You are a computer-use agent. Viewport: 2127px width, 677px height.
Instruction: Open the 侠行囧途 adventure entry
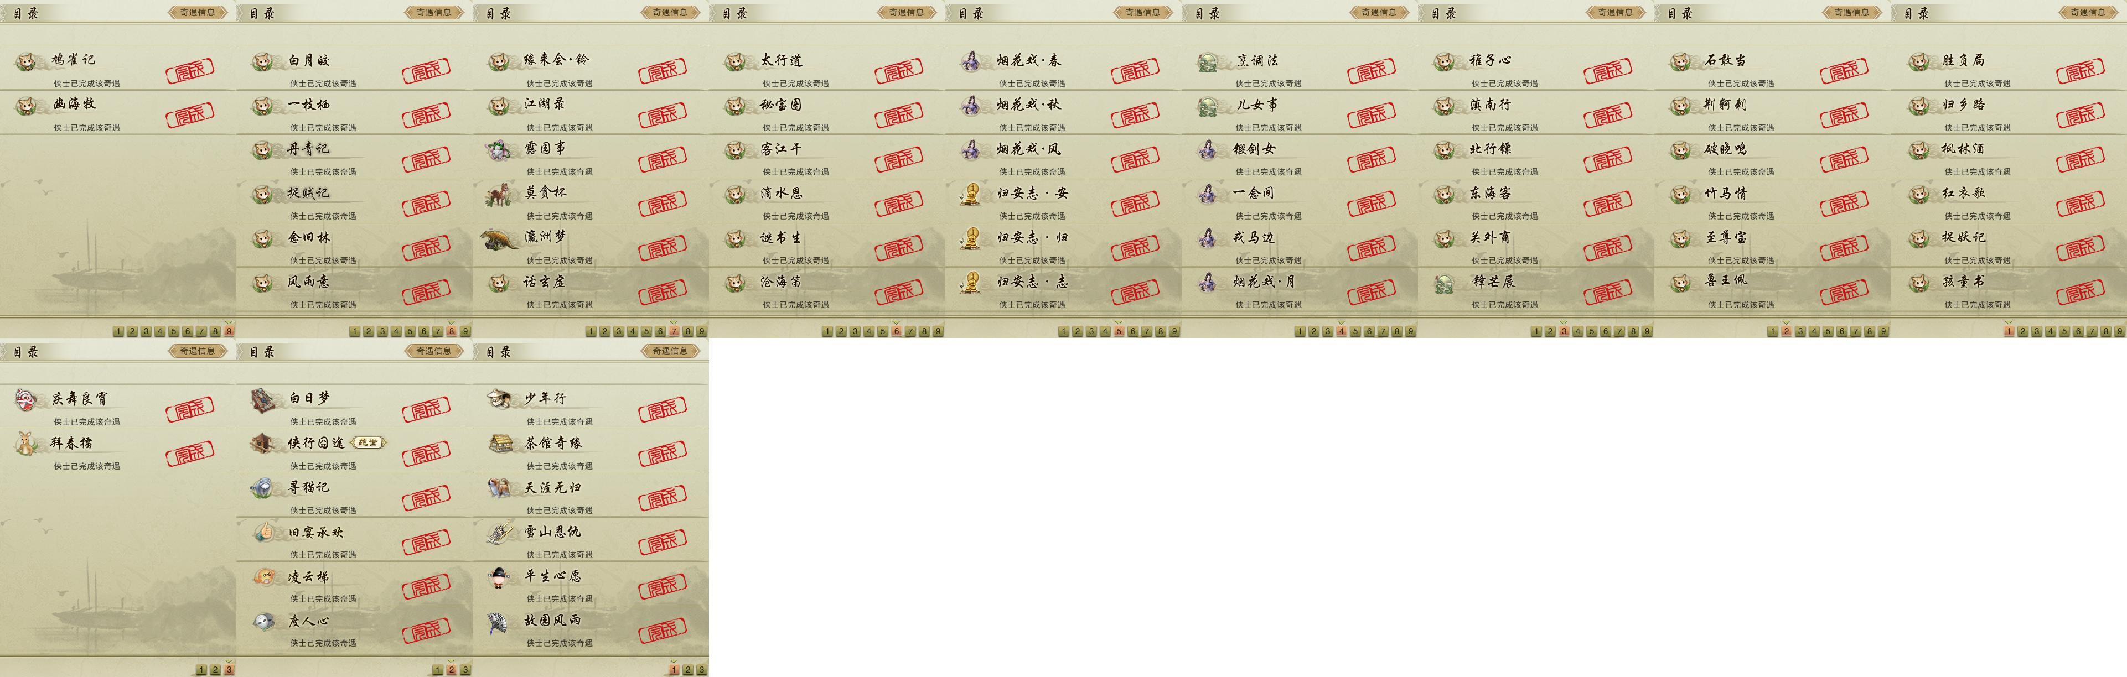pyautogui.click(x=354, y=451)
